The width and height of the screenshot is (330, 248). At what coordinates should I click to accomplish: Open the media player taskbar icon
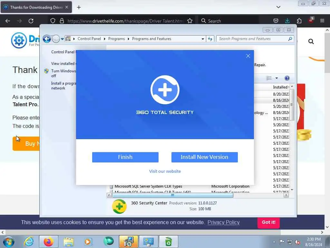point(88,242)
